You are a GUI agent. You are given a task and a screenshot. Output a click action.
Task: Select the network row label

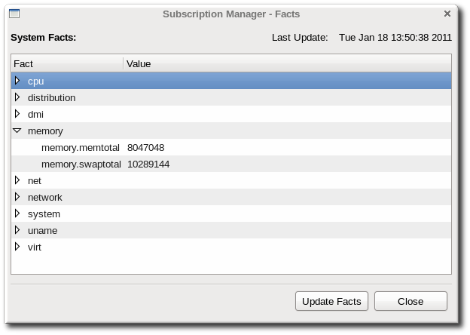click(45, 198)
